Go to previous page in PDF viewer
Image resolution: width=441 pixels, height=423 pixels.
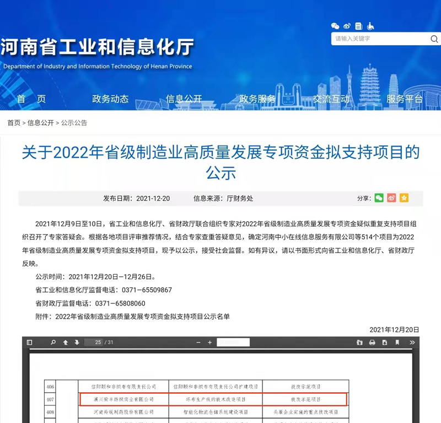(x=66, y=342)
